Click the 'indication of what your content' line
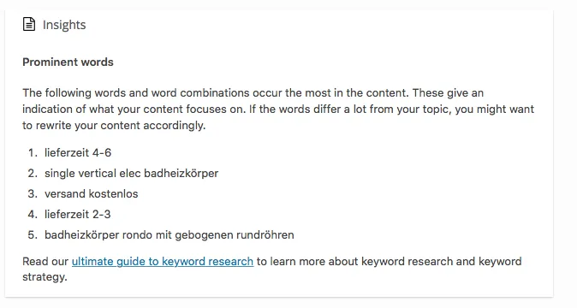The image size is (577, 308). 278,110
